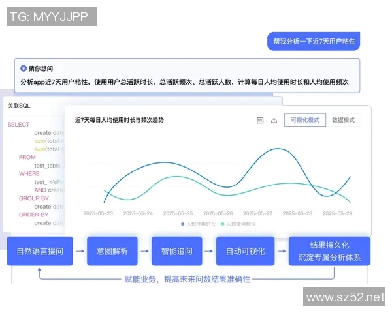
Task: Switch to 可视化模式 tab
Action: pyautogui.click(x=305, y=120)
